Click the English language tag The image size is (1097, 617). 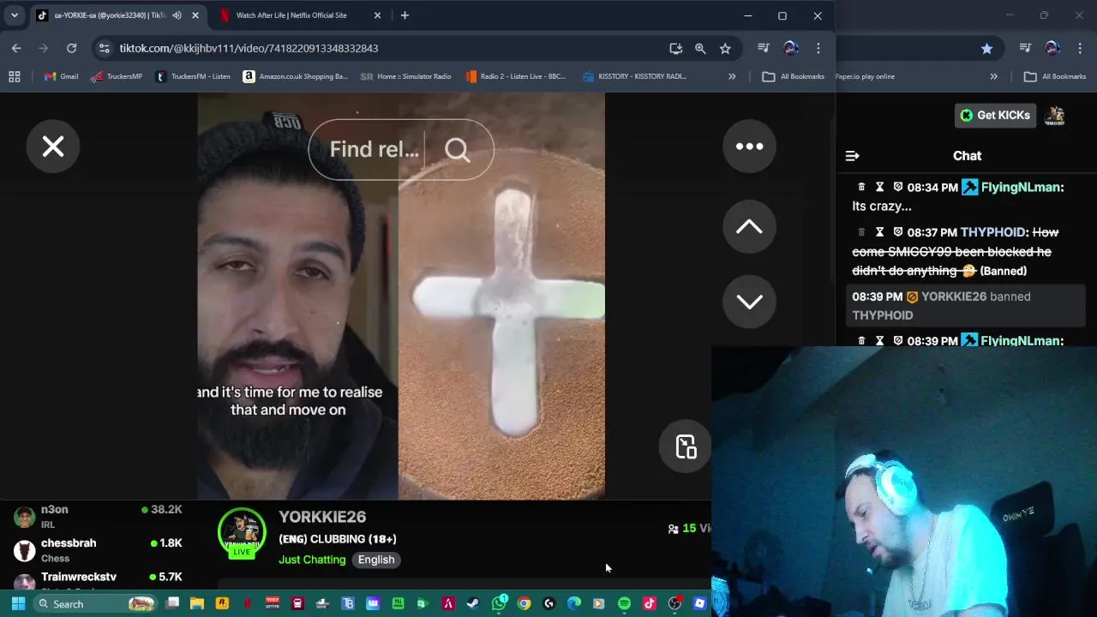coord(376,560)
